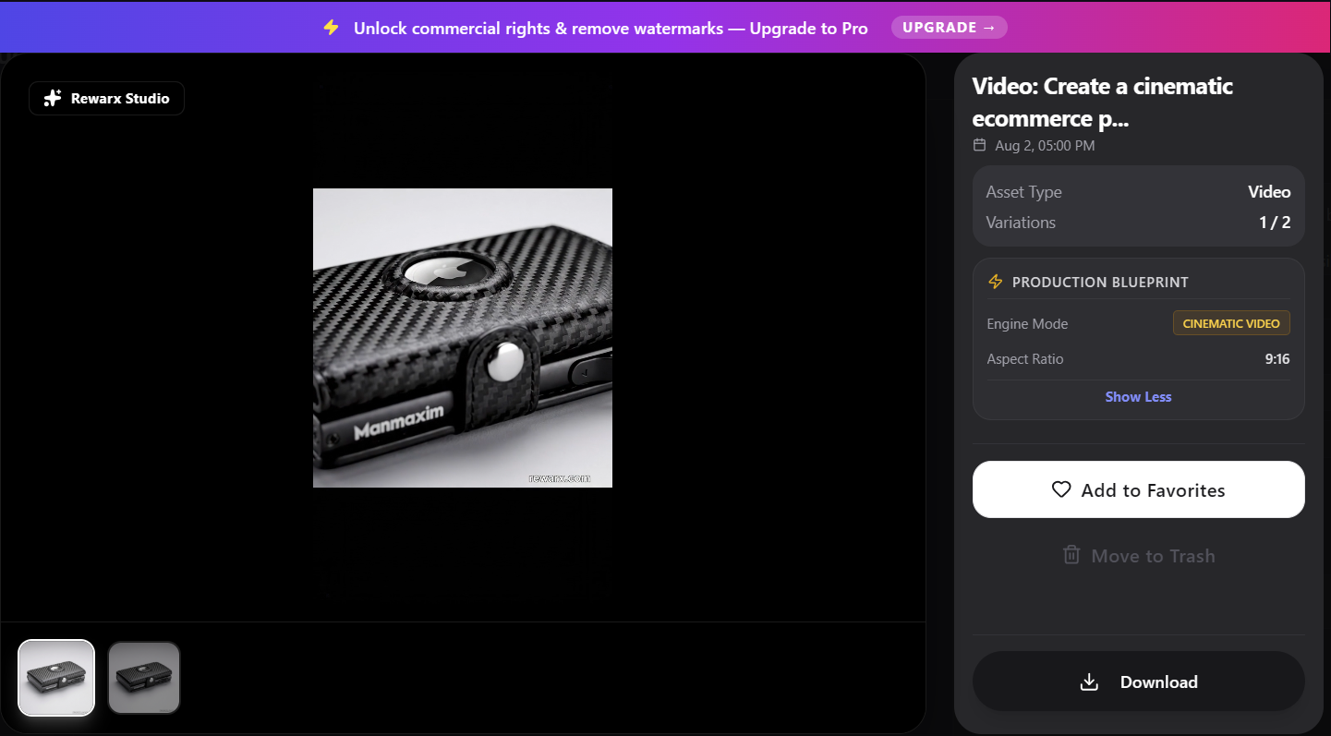Select the second darker variation thumbnail
The image size is (1331, 736).
click(x=144, y=678)
